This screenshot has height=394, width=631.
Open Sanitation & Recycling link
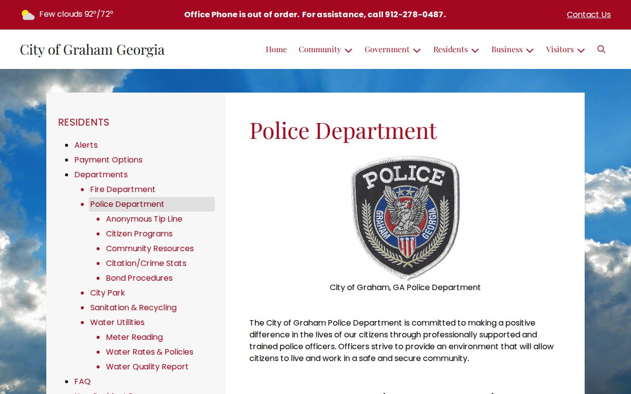click(x=133, y=307)
